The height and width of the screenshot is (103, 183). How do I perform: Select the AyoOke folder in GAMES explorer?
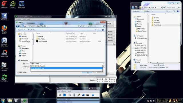point(156,18)
